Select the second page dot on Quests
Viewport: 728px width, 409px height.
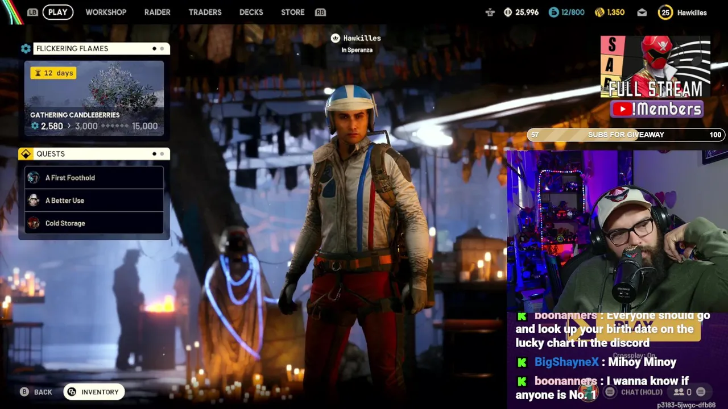click(162, 154)
